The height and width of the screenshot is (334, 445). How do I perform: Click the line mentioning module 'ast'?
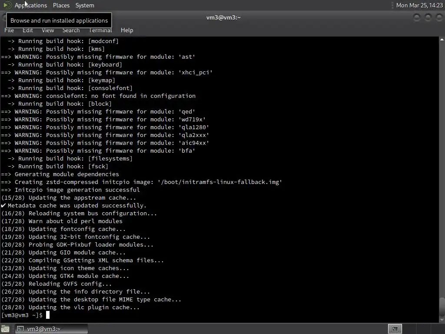(x=98, y=57)
